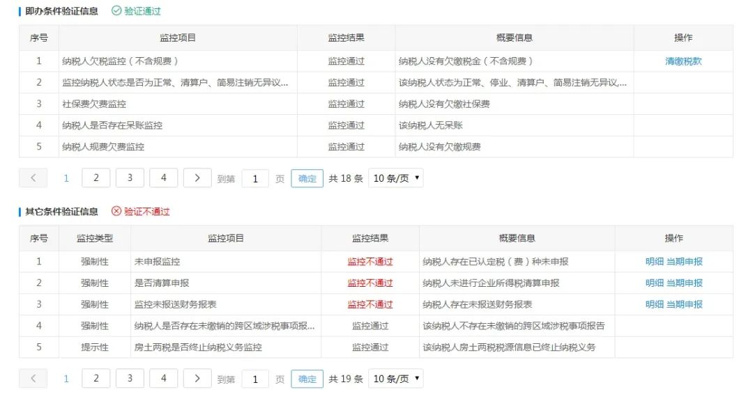
Task: Select page 2 in 其它条件 table pager
Action: 96,379
